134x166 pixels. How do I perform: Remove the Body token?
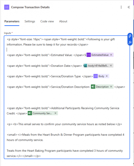107,76
